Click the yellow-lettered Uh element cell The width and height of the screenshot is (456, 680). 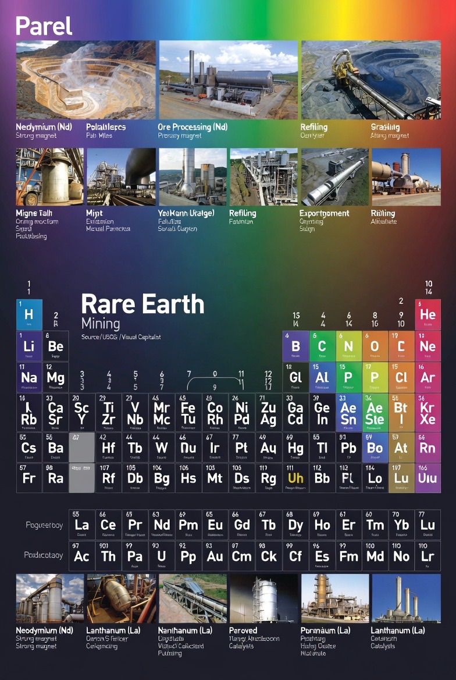click(x=295, y=478)
